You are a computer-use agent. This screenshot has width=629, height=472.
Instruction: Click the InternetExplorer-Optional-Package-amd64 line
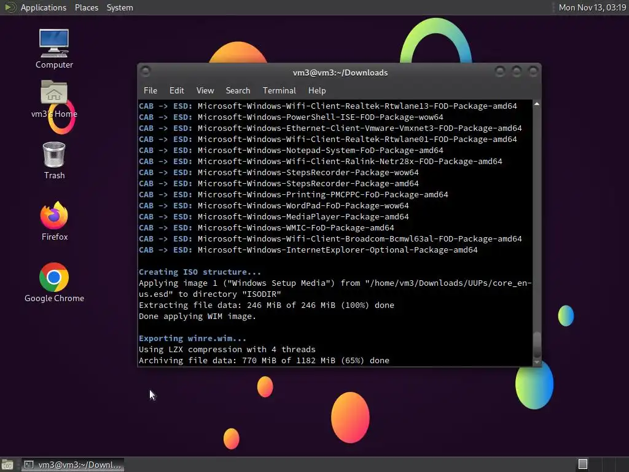point(308,250)
